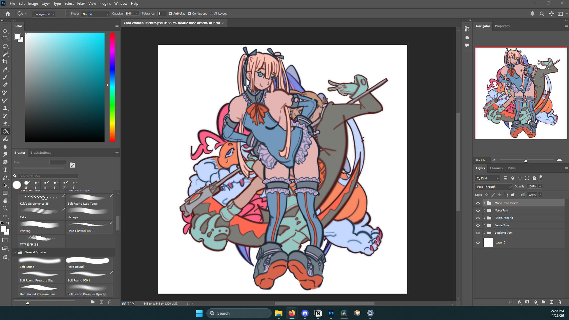The image size is (569, 320).
Task: Collapse the General Brushes folder
Action: coord(15,252)
